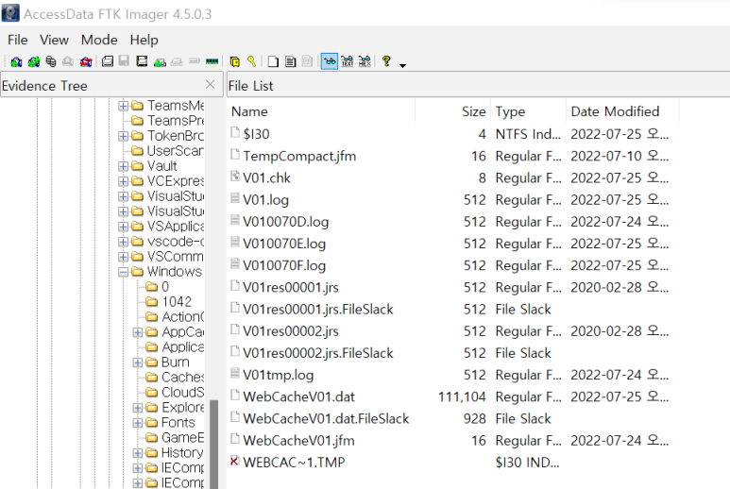Expand the TeamsMe folder node
This screenshot has height=489, width=730.
123,106
